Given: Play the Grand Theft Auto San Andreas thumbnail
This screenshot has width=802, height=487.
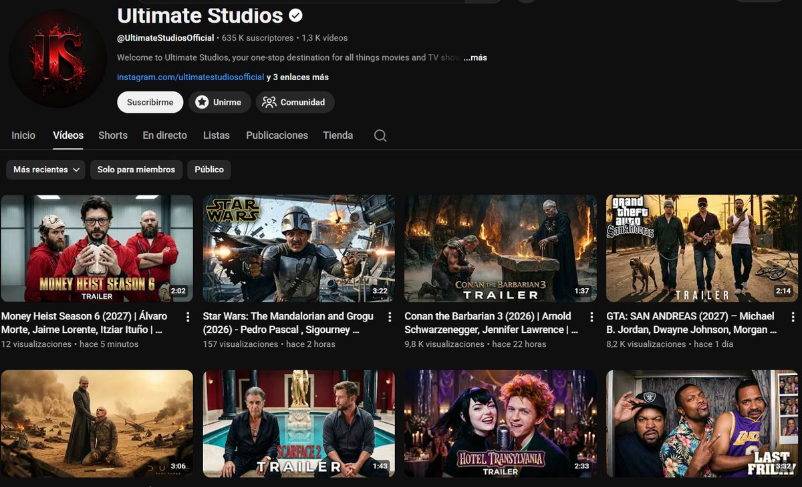Looking at the screenshot, I should pos(702,248).
